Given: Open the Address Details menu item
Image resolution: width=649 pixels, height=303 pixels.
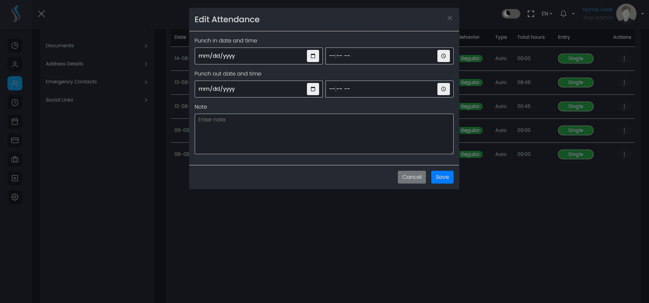Looking at the screenshot, I should [x=97, y=64].
